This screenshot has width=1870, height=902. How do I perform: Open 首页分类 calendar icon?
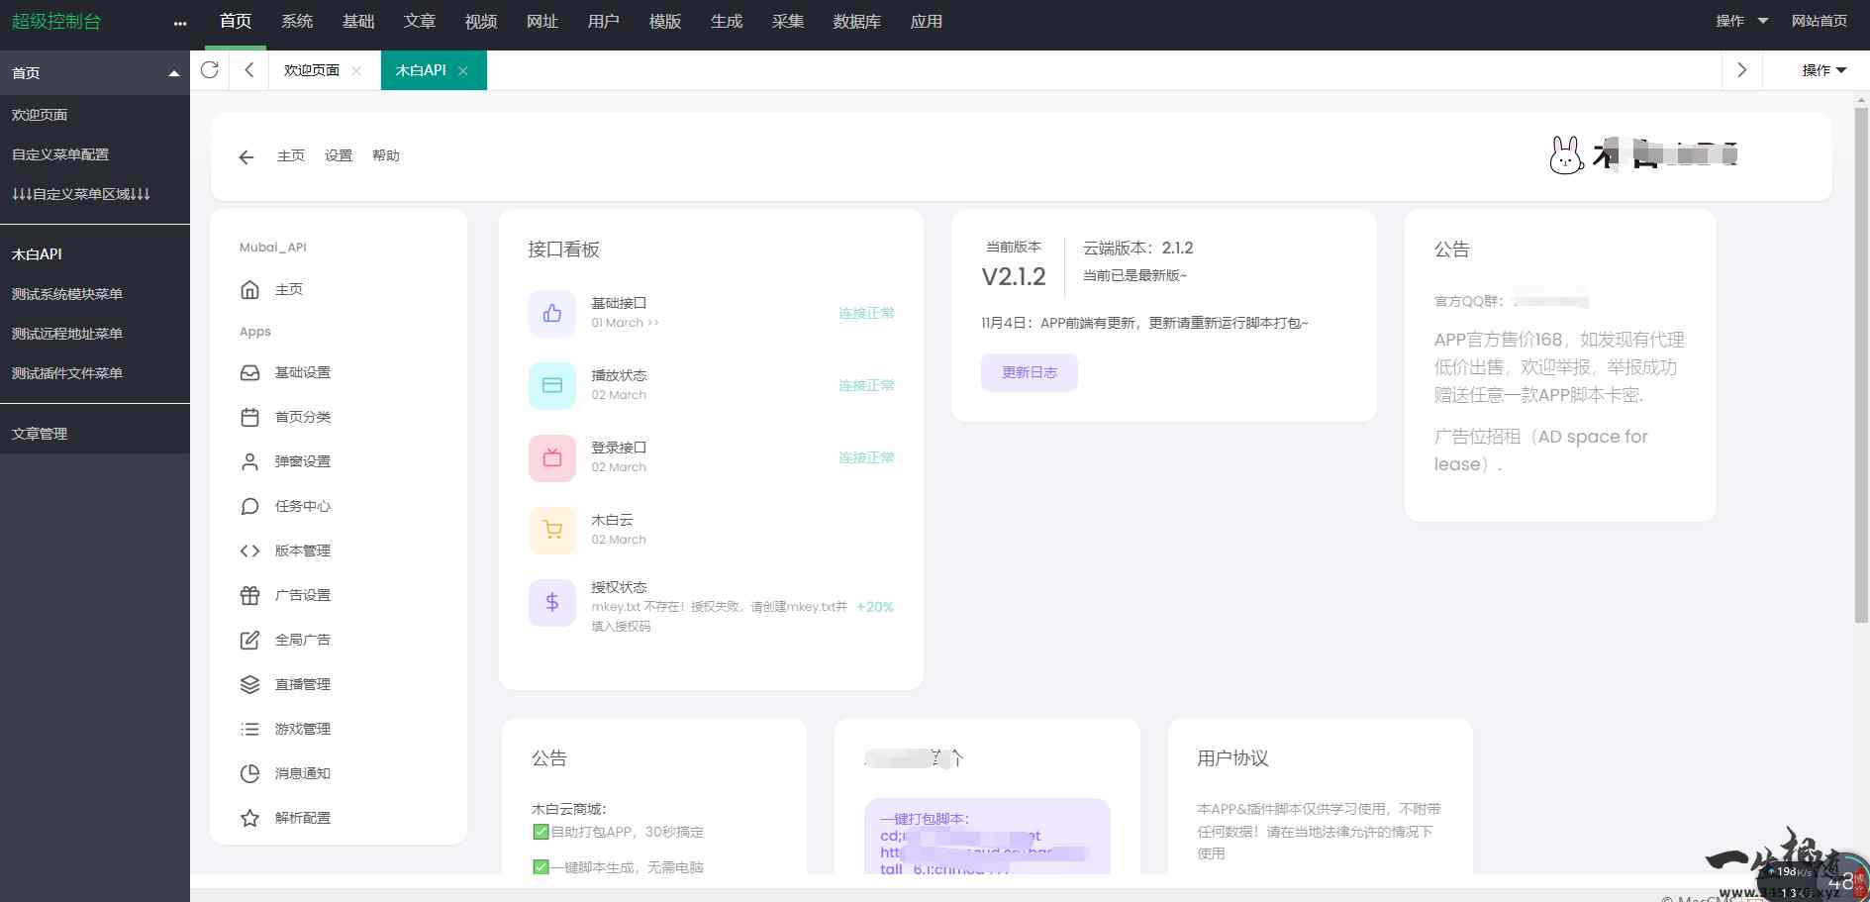(249, 416)
